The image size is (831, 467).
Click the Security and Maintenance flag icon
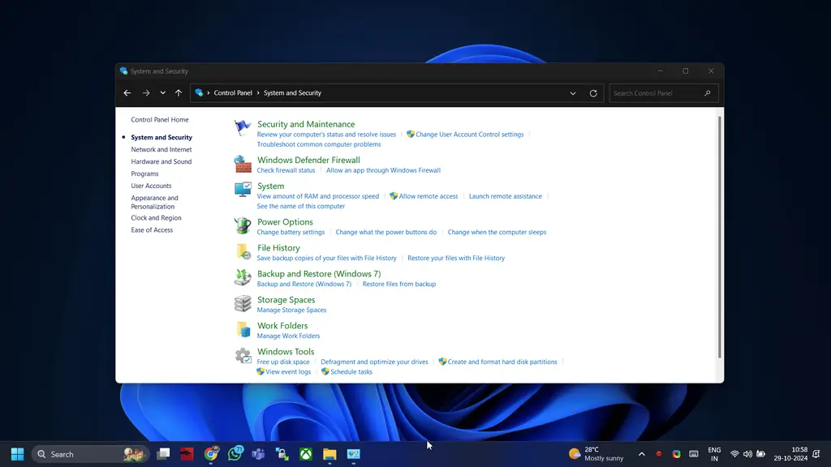(243, 127)
